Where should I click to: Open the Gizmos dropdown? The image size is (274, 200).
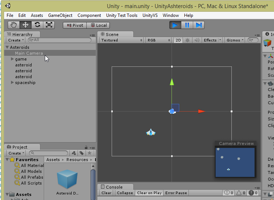(235, 40)
